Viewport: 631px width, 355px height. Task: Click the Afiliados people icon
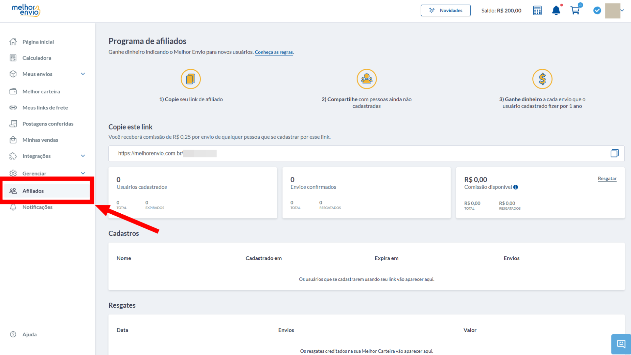pos(13,191)
